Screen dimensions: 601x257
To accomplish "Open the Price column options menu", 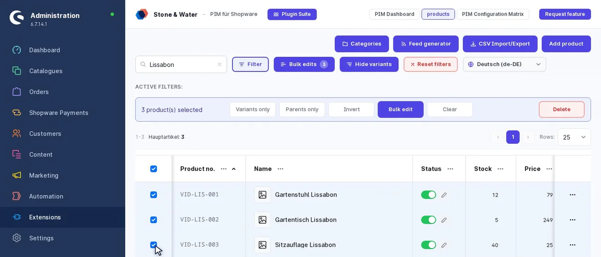I will point(549,169).
